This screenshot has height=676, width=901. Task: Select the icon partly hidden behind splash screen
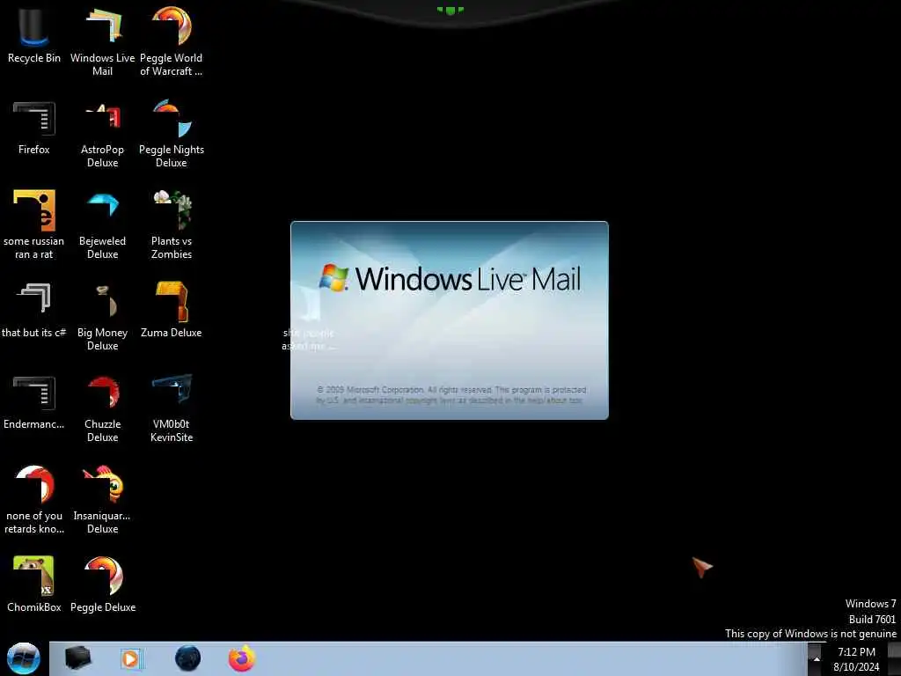(309, 317)
